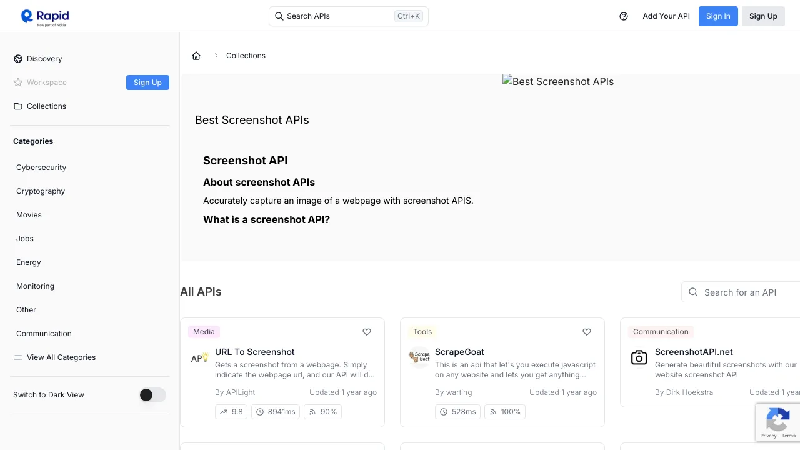Favorite the URL To Screenshot API

pyautogui.click(x=367, y=332)
